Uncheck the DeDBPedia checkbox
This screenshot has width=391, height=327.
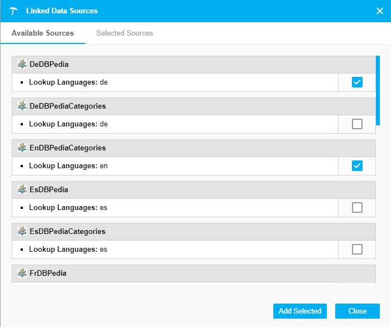[357, 82]
